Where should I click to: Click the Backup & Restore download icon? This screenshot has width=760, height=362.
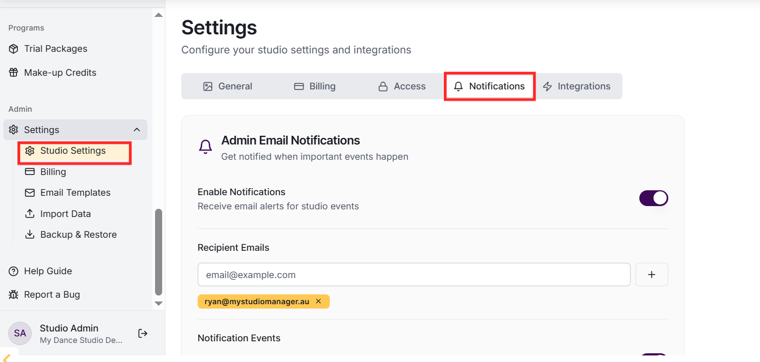point(30,234)
